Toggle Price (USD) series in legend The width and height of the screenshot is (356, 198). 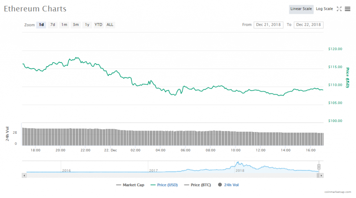[164, 185]
